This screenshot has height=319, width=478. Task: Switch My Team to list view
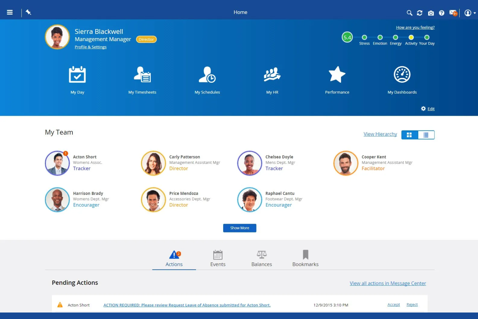click(x=426, y=135)
